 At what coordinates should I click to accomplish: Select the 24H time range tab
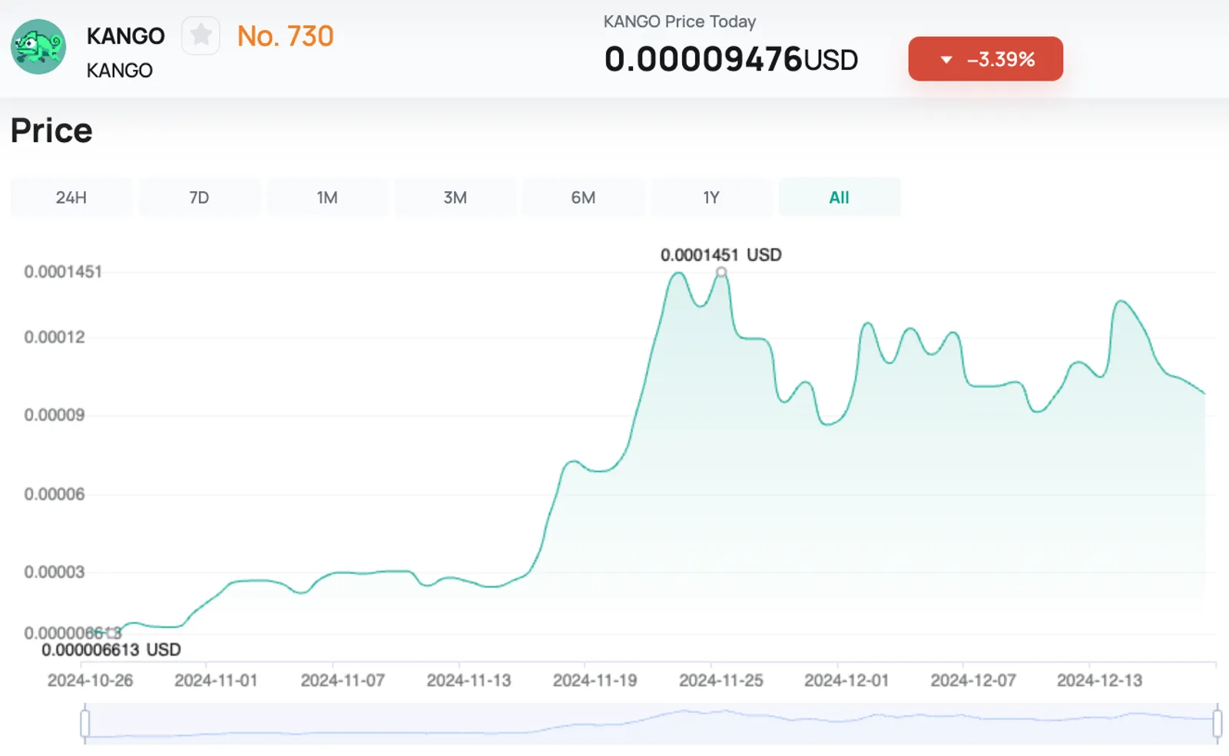(x=71, y=197)
